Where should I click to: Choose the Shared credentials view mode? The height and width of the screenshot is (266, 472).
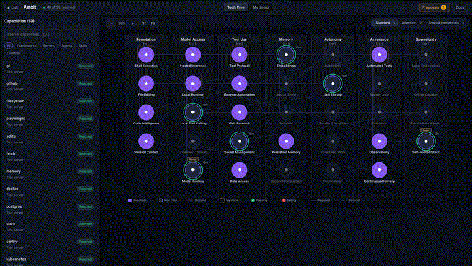[x=446, y=23]
